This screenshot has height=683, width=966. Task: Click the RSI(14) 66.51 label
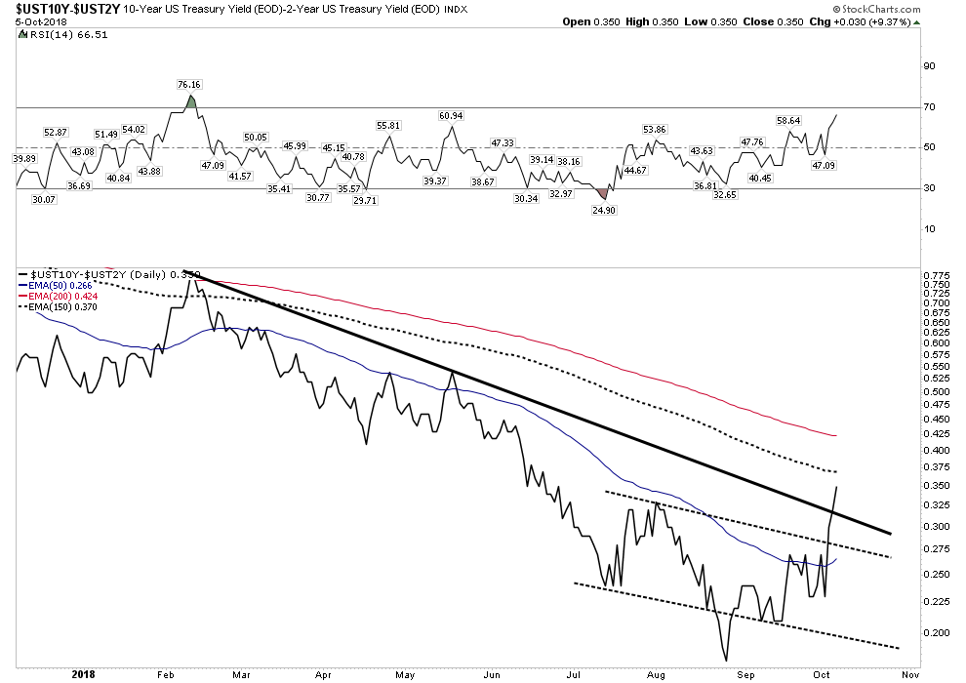coord(67,35)
